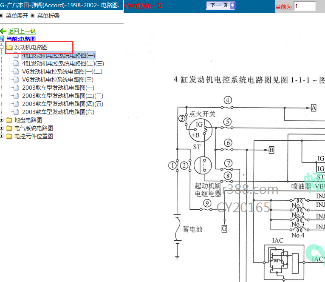Screen dimensions: 325x282
Task: Click the 菜单折叠 list icon
Action: pos(33,16)
